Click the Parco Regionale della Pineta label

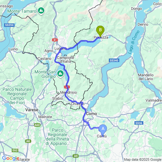coord(58,137)
